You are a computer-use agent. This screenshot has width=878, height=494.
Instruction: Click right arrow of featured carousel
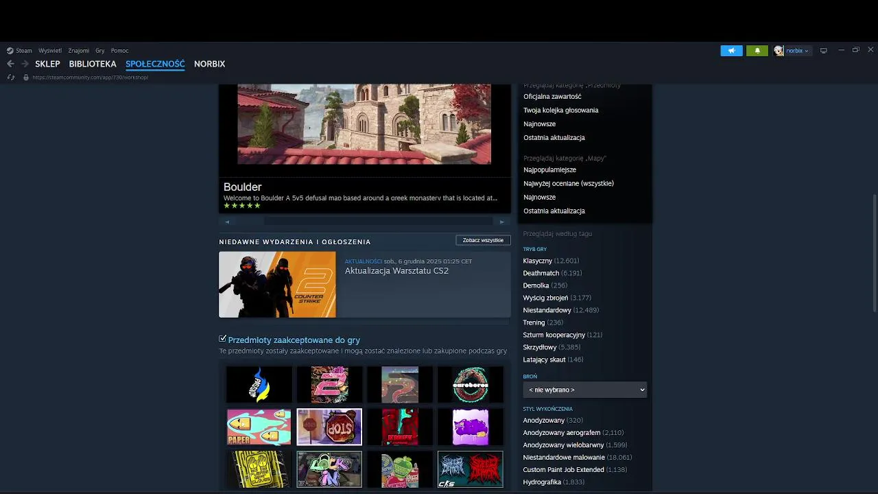(501, 222)
